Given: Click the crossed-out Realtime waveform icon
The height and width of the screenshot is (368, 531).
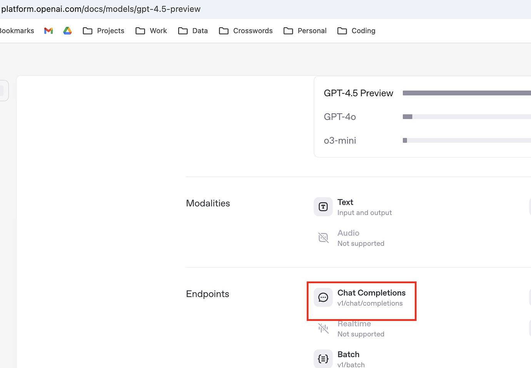Looking at the screenshot, I should click(x=323, y=328).
